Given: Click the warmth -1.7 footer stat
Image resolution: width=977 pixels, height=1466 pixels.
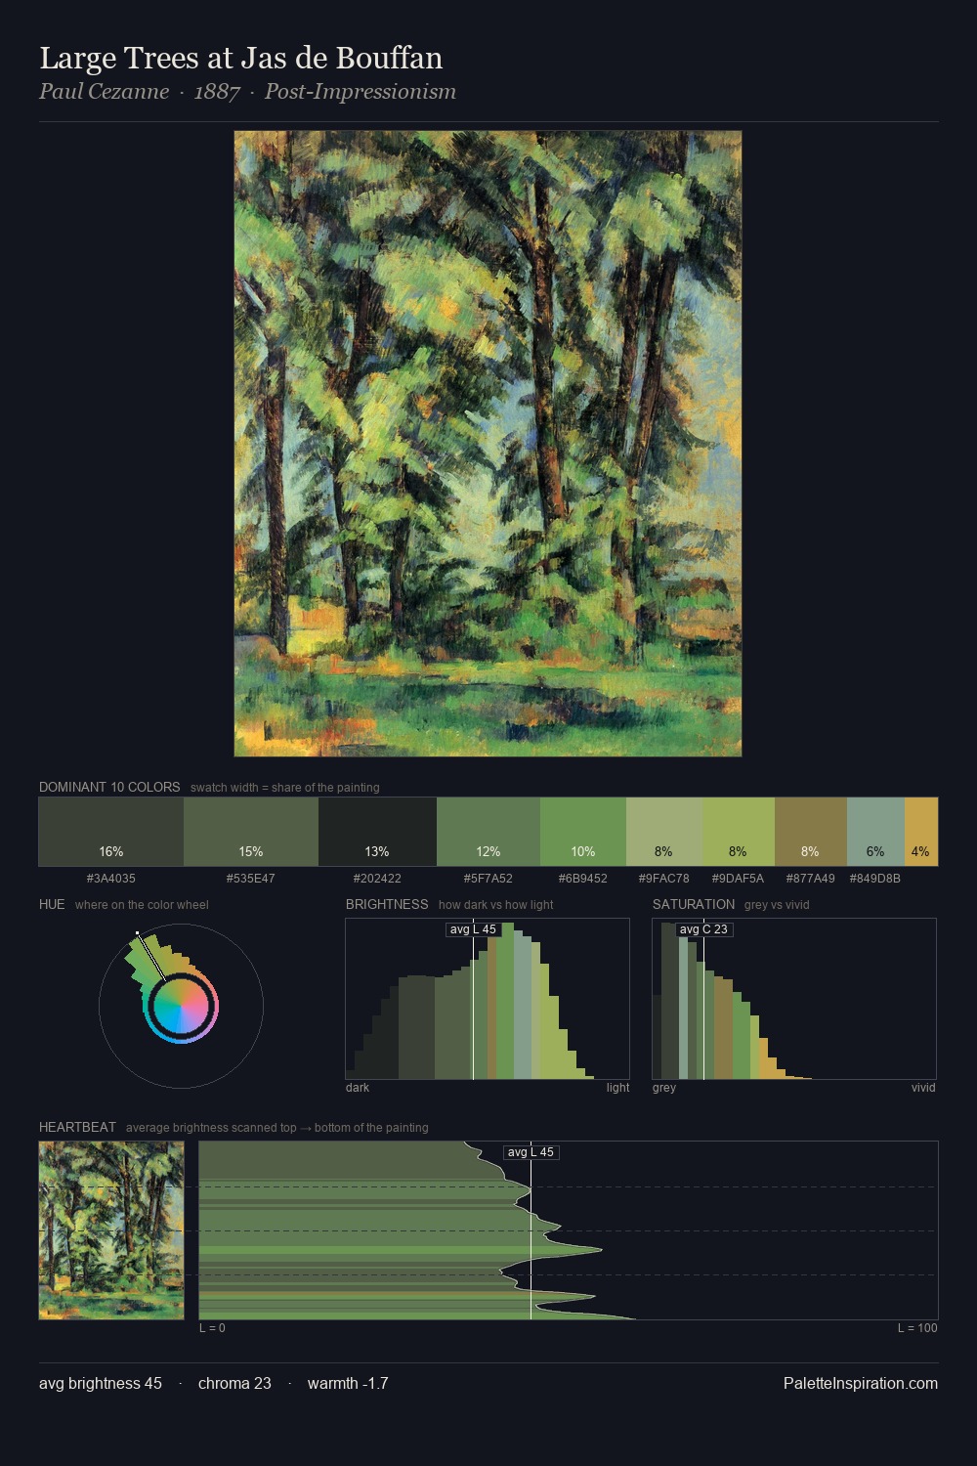Looking at the screenshot, I should [x=348, y=1383].
